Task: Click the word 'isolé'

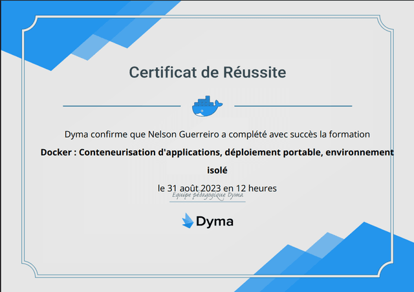Action: [217, 170]
